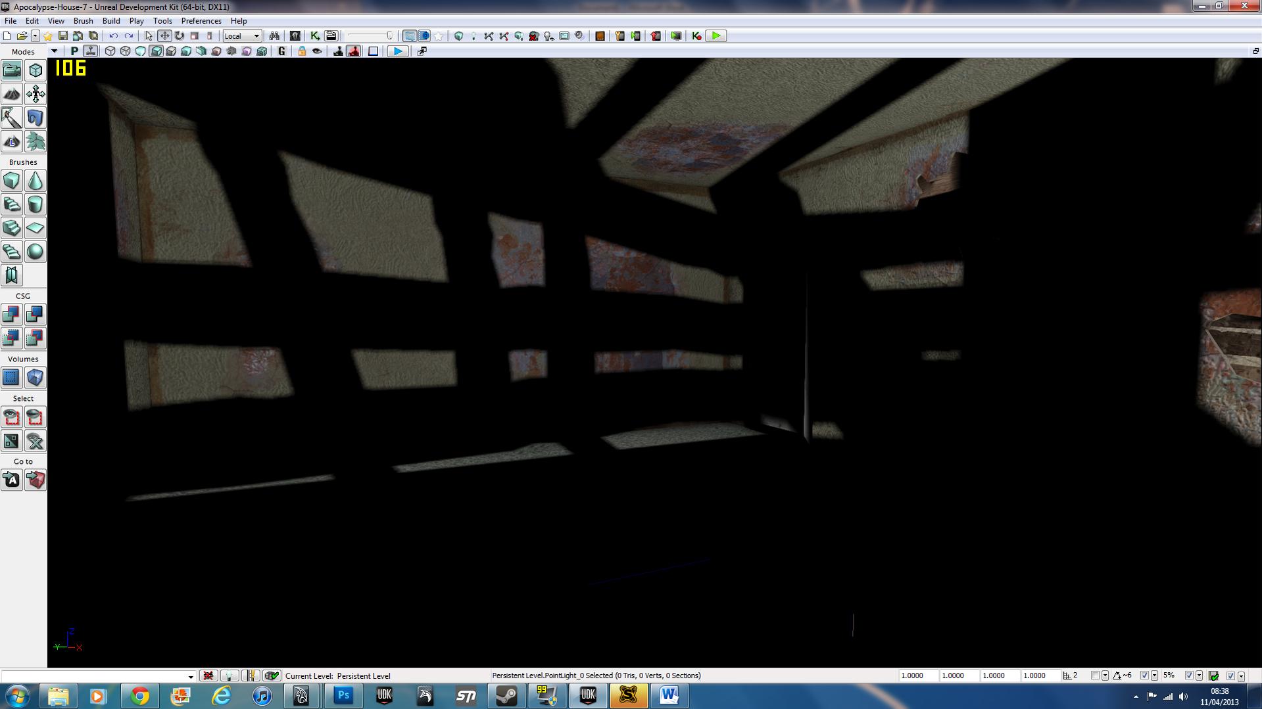This screenshot has width=1262, height=709.
Task: Select the Cube brush builder
Action: (11, 181)
